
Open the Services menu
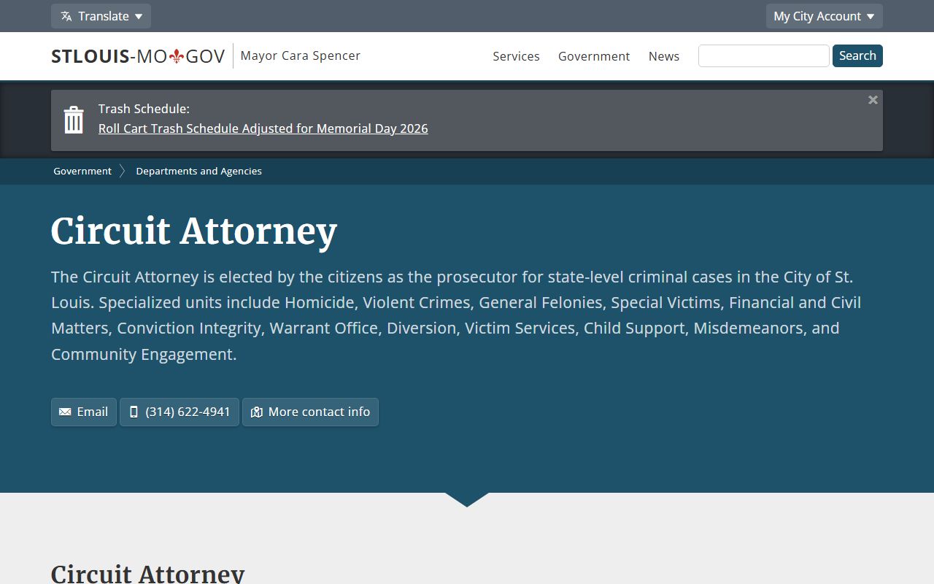coord(516,56)
